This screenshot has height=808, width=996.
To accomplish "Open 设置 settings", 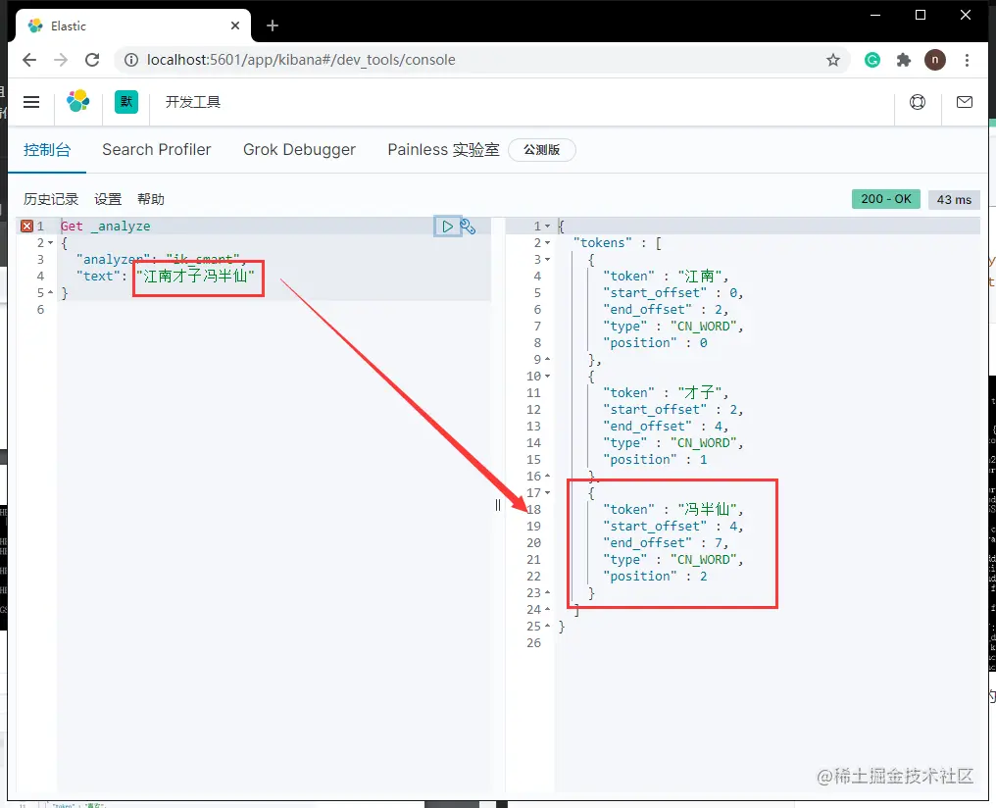I will tap(108, 199).
